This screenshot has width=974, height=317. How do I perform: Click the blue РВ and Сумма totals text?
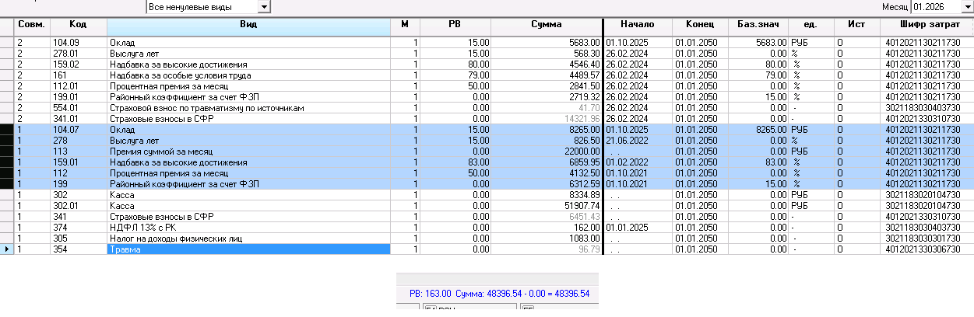click(498, 294)
